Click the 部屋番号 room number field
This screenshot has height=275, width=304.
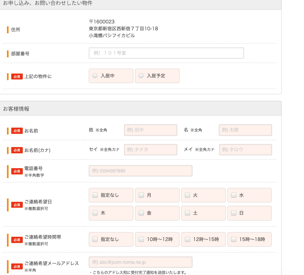coord(166,53)
